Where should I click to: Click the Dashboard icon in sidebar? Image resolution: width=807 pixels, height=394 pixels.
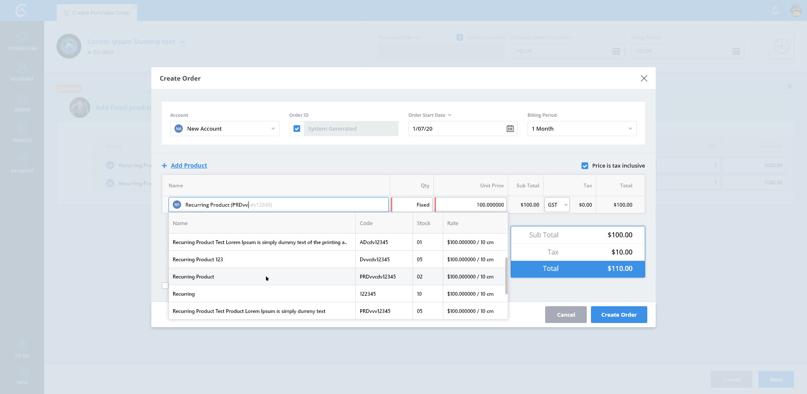[22, 38]
